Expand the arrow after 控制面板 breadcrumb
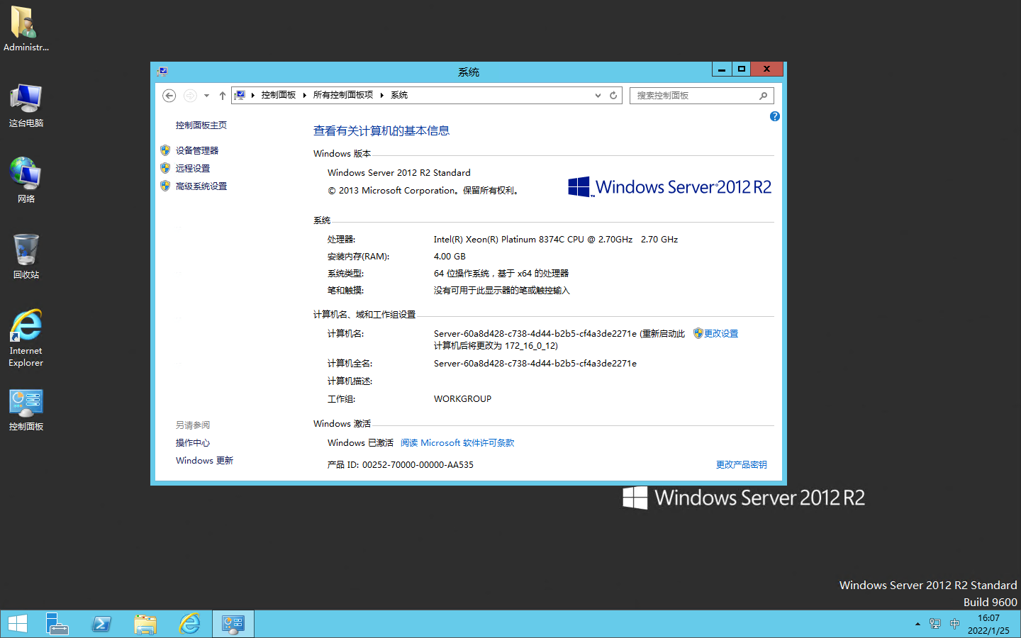This screenshot has height=638, width=1021. pos(304,95)
